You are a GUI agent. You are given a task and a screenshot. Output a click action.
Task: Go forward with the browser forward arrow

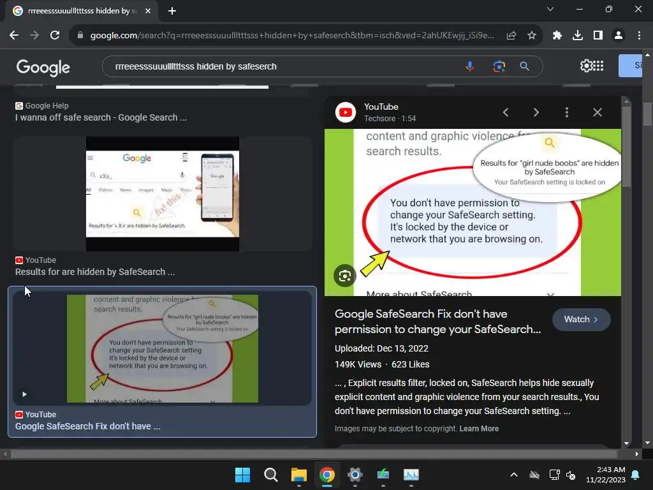click(34, 36)
